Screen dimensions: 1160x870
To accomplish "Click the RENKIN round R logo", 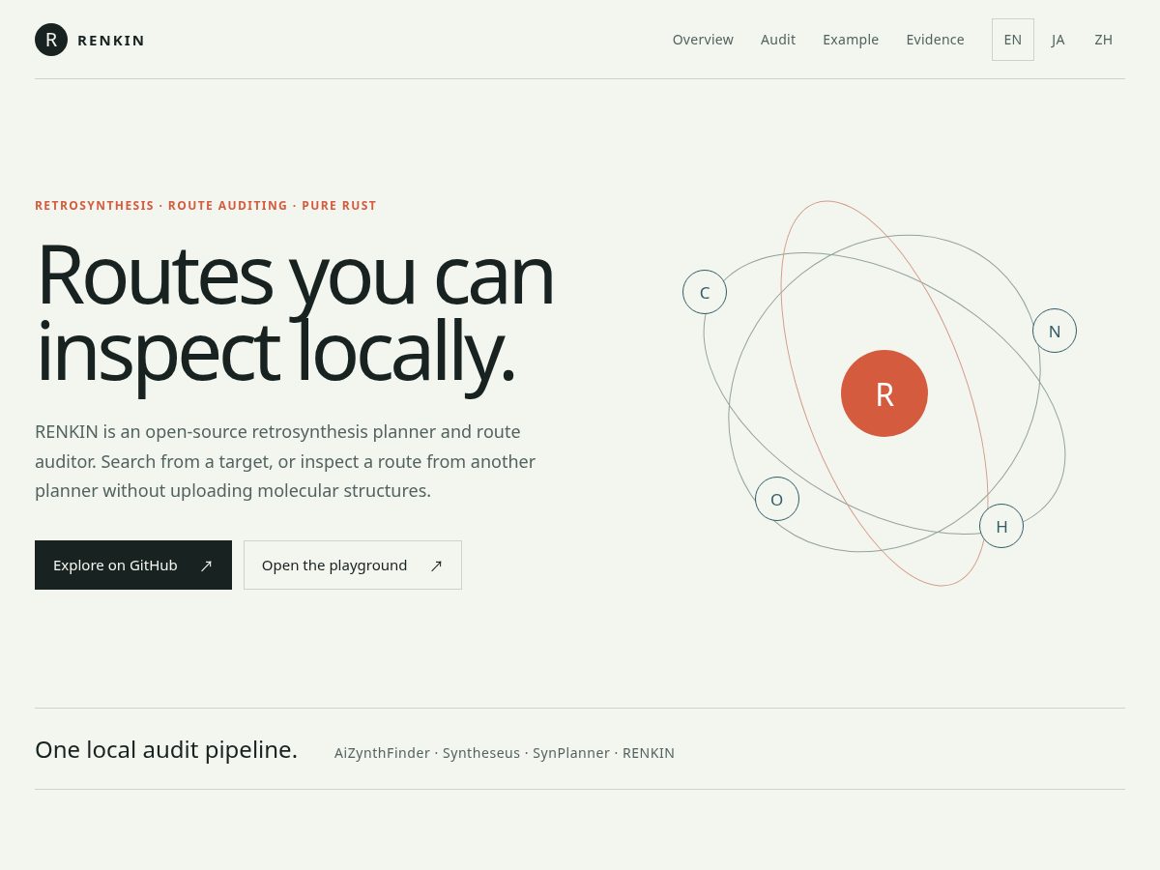I will tap(51, 40).
